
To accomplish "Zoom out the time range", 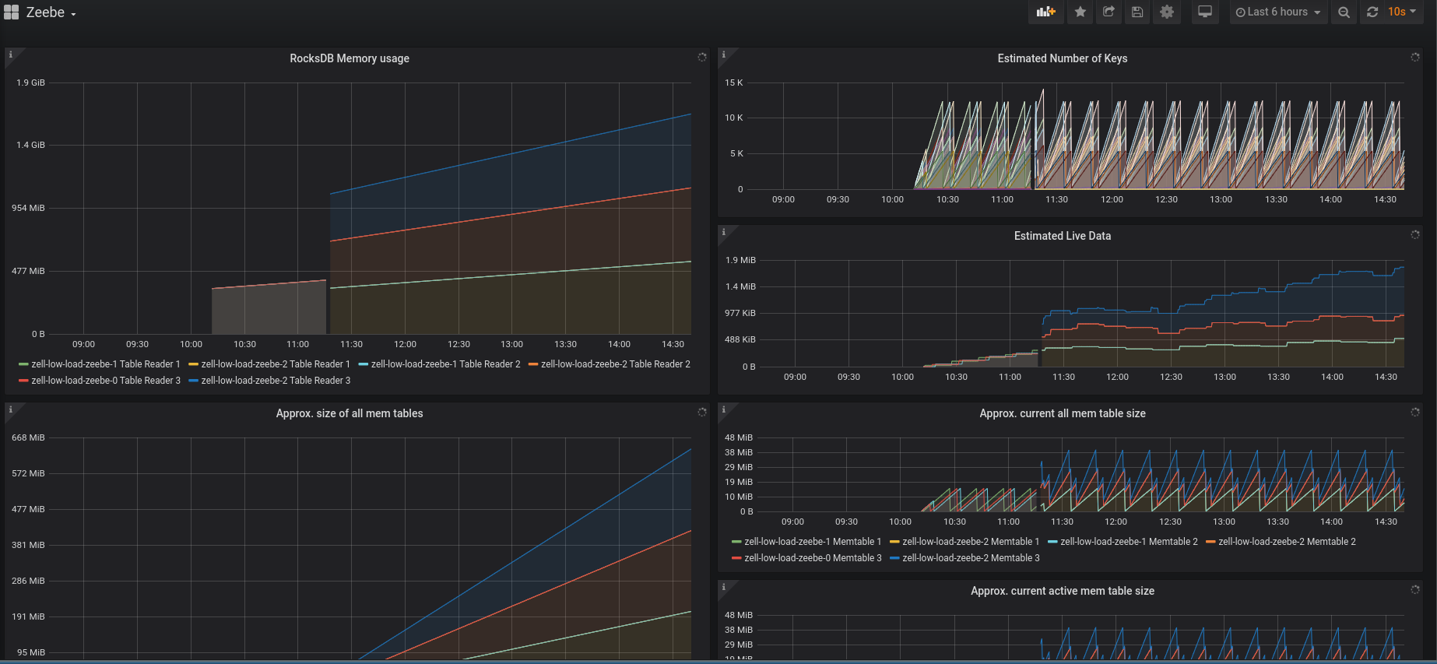I will point(1344,12).
